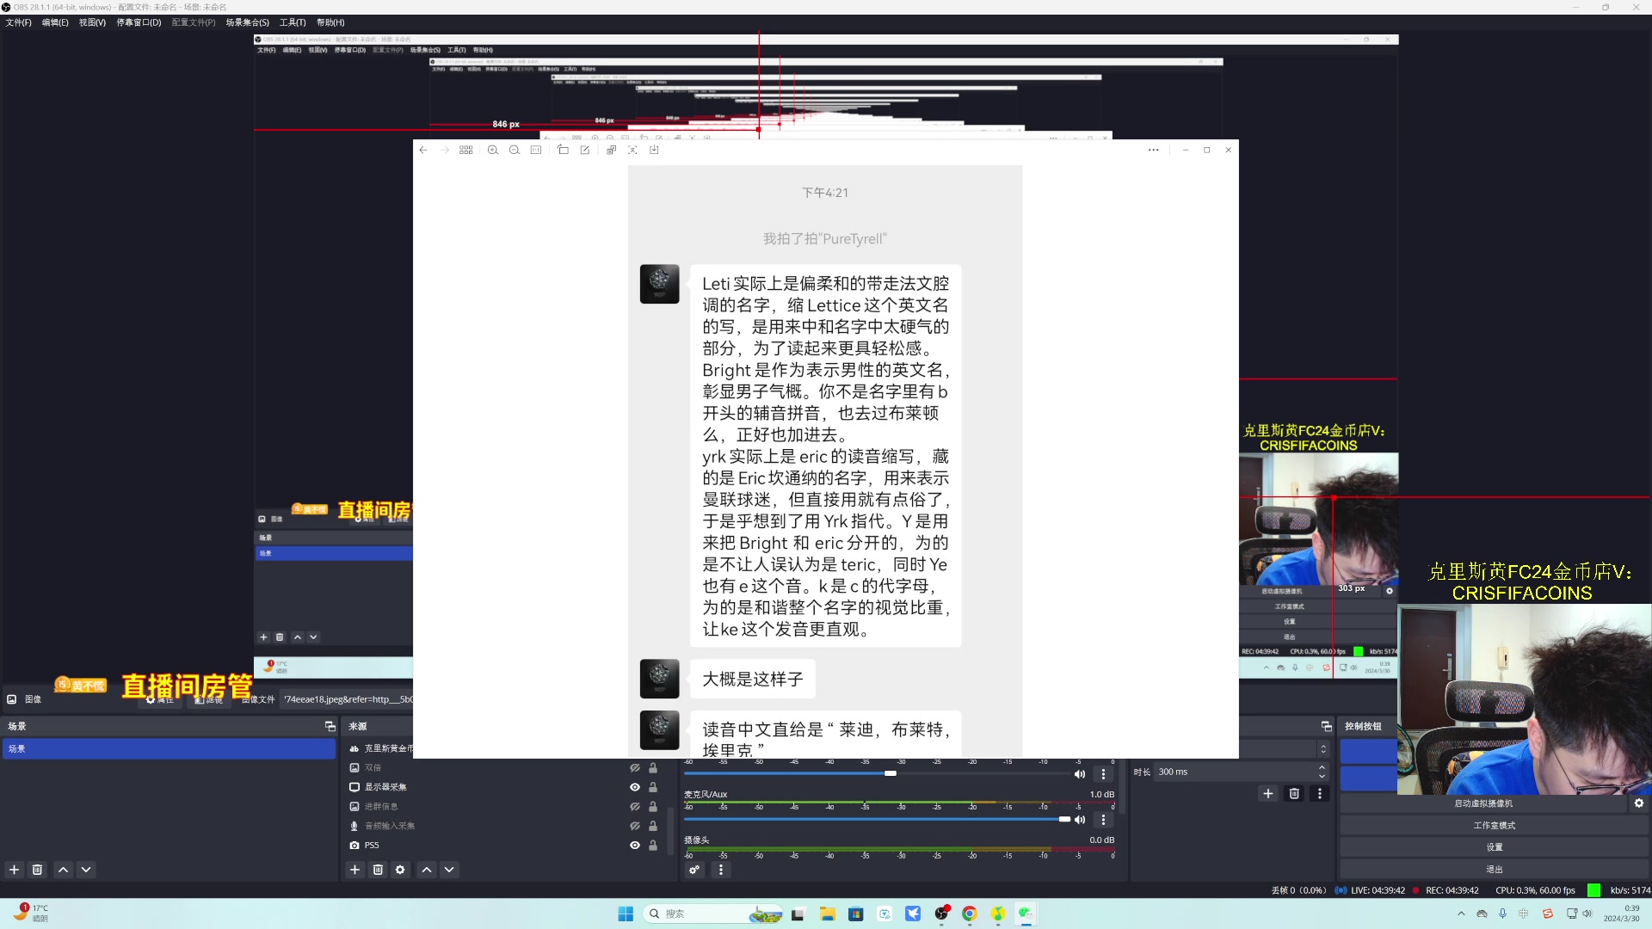1652x929 pixels.
Task: Zoom out of the viewed image
Action: [515, 150]
